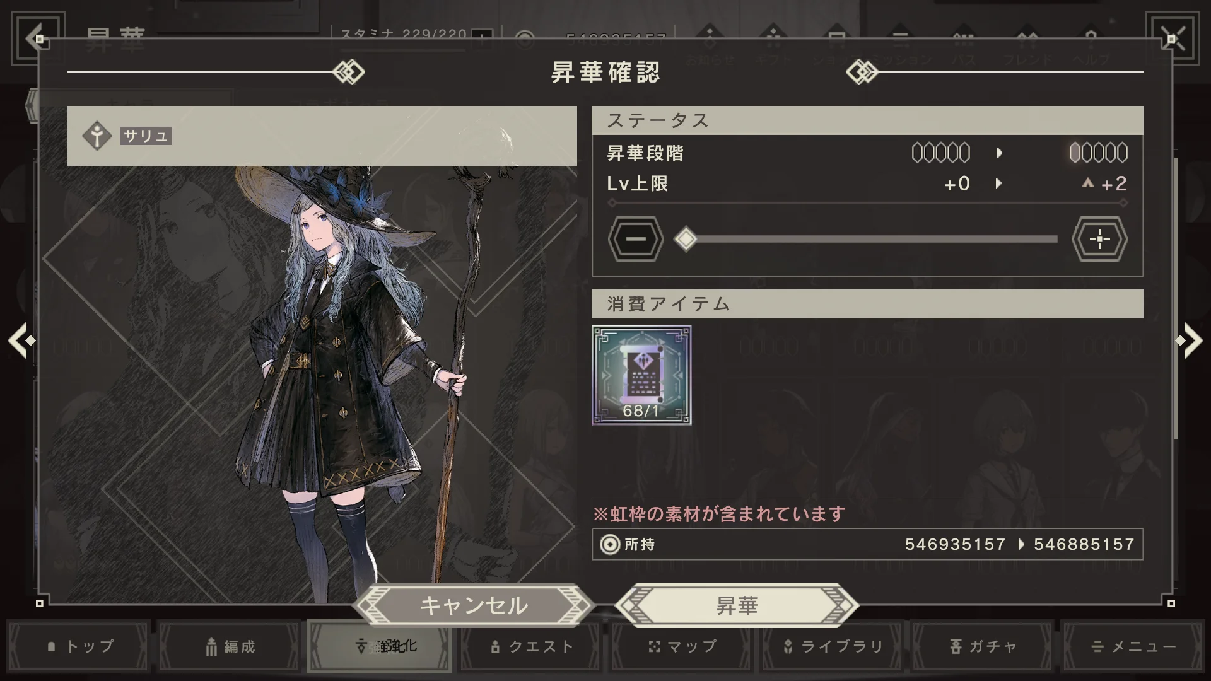Go to next character with right arrow

point(1189,340)
